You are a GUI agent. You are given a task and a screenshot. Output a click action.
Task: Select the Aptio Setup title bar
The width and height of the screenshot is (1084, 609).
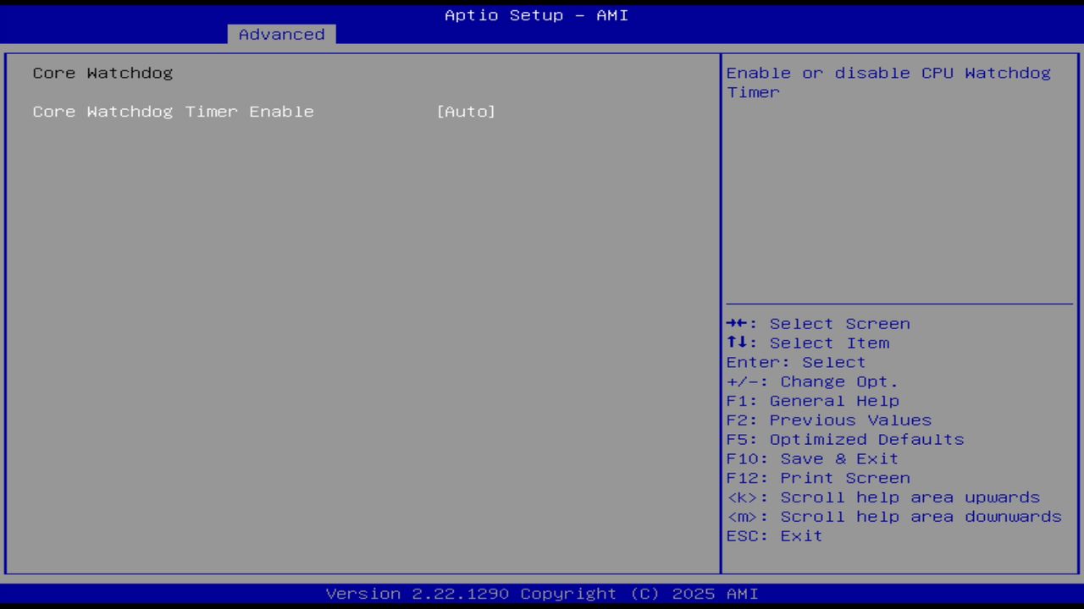click(536, 14)
